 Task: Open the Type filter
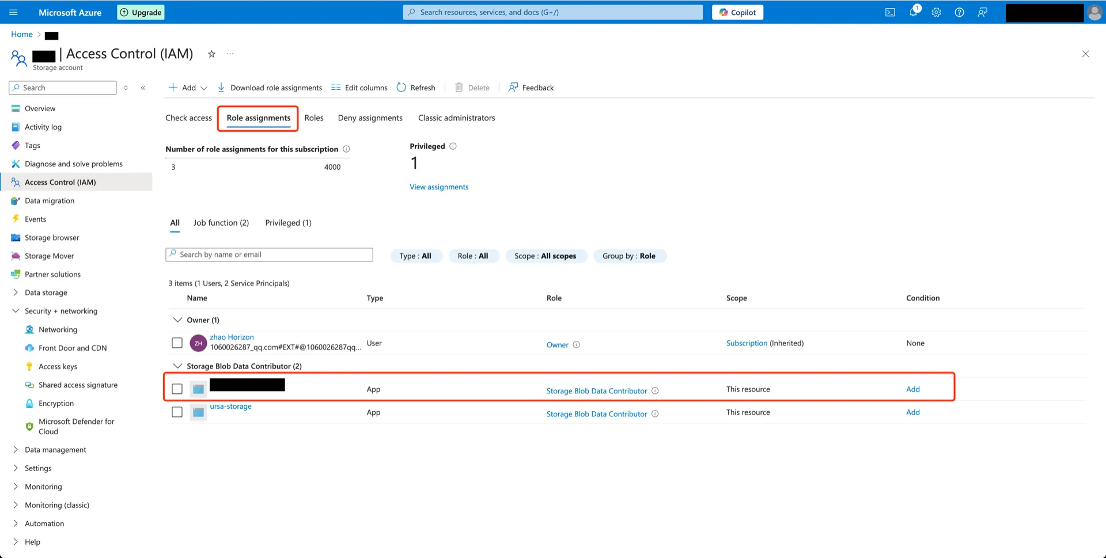[415, 256]
